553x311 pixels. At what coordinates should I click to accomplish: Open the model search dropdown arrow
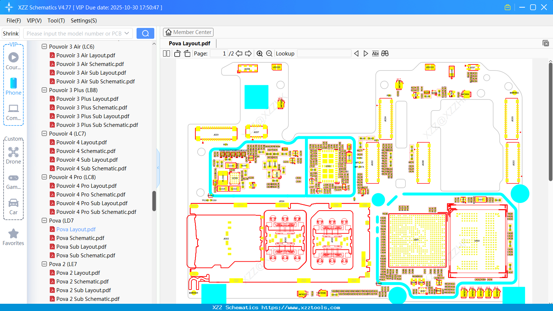[x=127, y=33]
